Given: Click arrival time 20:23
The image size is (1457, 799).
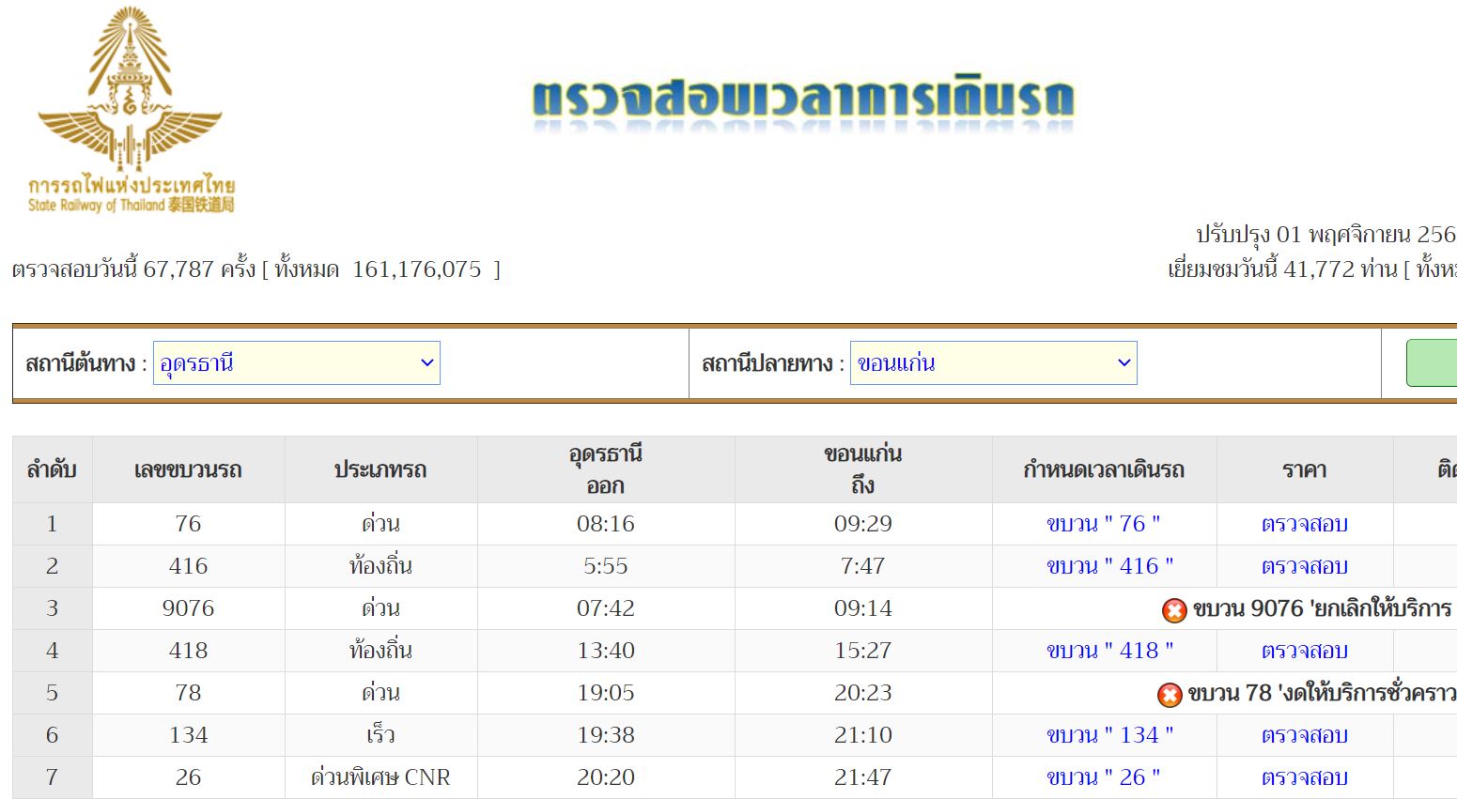Looking at the screenshot, I should click(x=863, y=693).
